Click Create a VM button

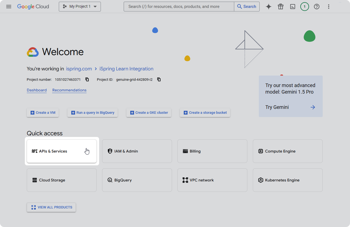tap(43, 113)
